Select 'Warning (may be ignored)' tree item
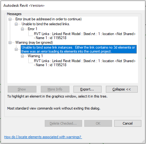Viewport: 146px width, 144px height. [34, 42]
